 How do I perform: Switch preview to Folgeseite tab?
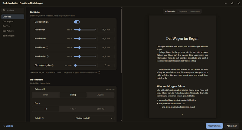[183, 11]
